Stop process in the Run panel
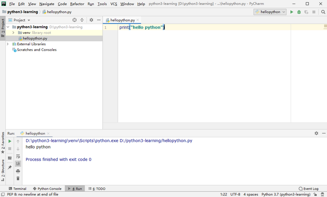This screenshot has height=197, width=327. pyautogui.click(x=10, y=148)
